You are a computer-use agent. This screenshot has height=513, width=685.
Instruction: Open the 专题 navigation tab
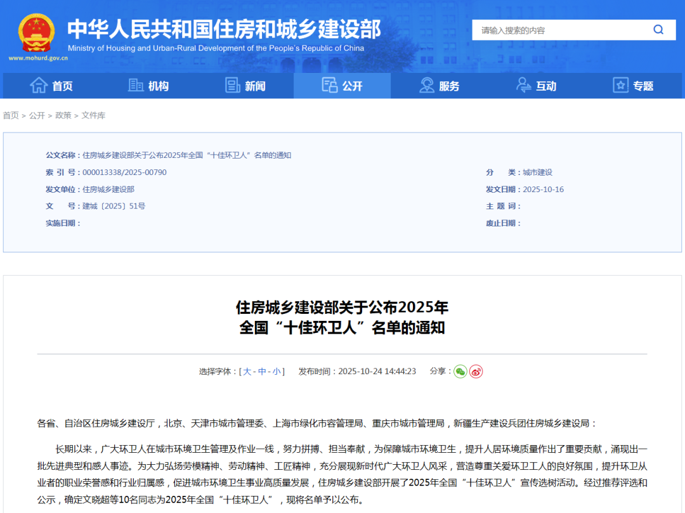point(633,86)
